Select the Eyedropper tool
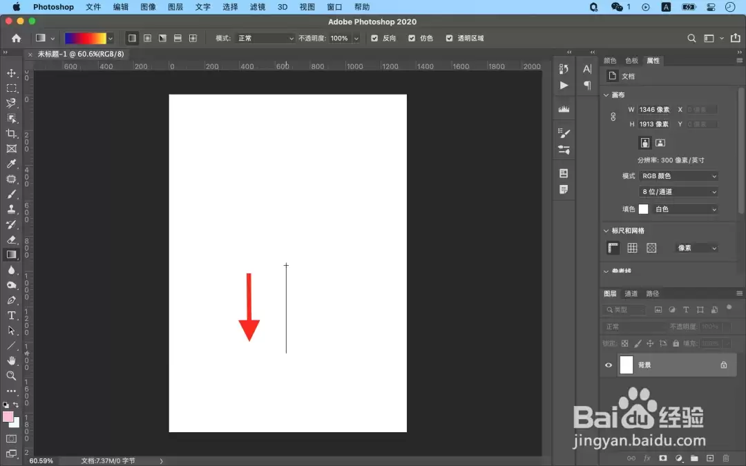Viewport: 746px width, 466px height. [x=12, y=164]
